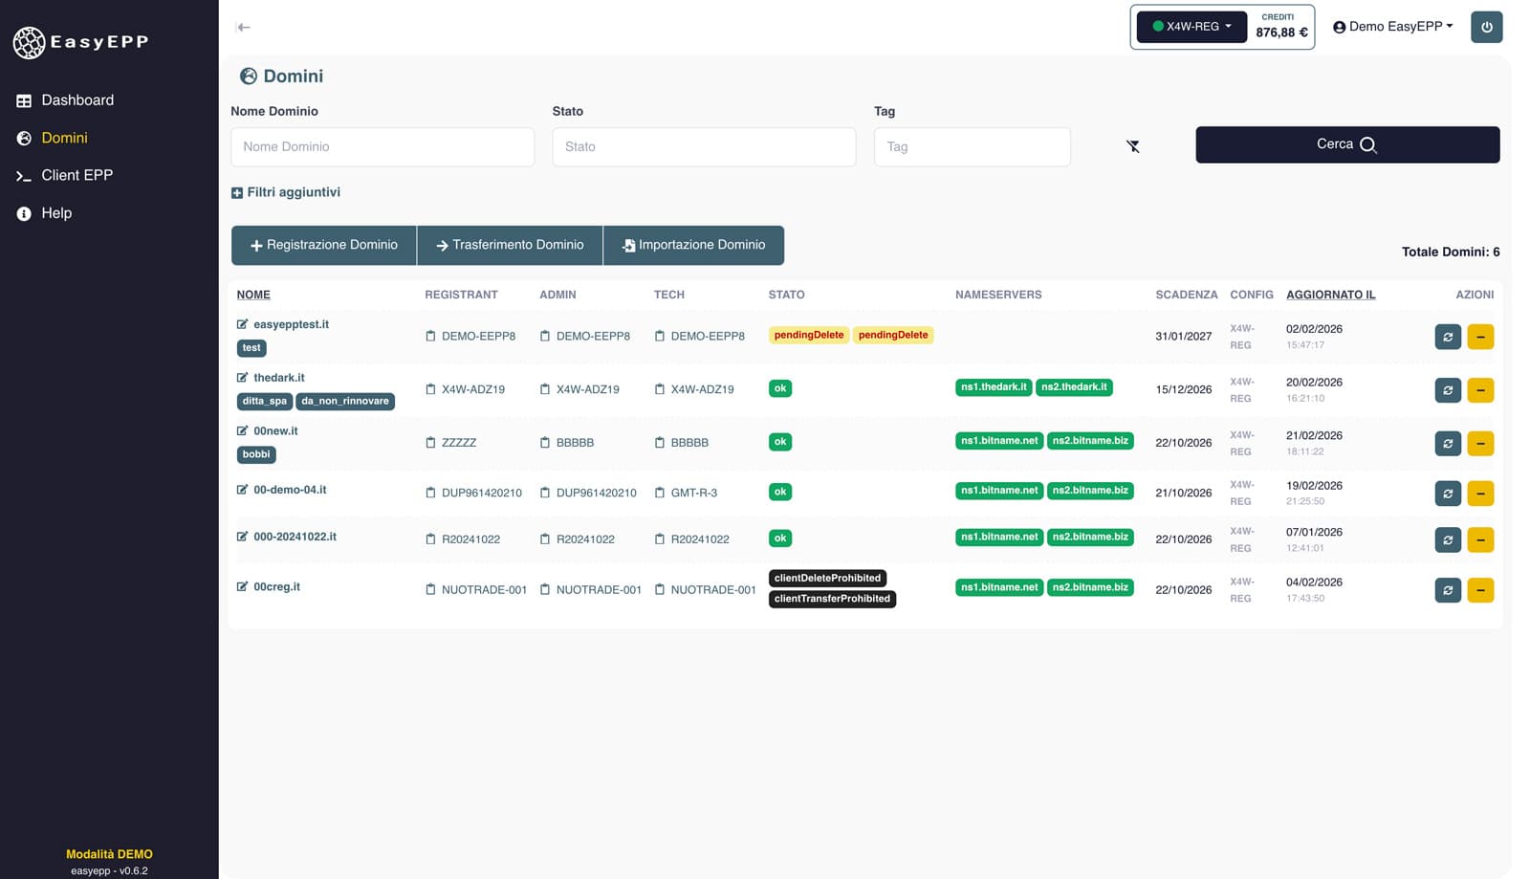
Task: Sort table by Aggiornato il column
Action: 1330,295
